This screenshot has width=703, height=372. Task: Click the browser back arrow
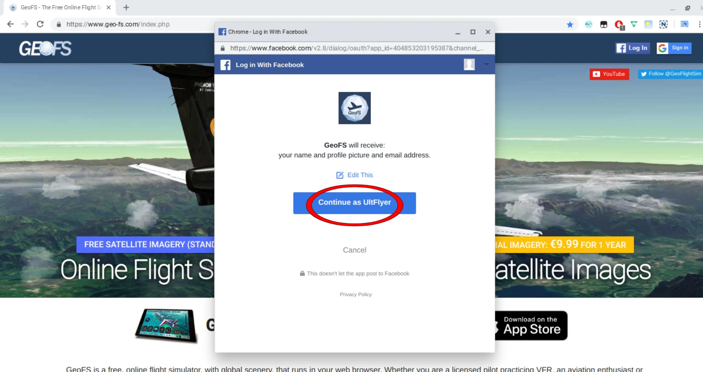(10, 24)
